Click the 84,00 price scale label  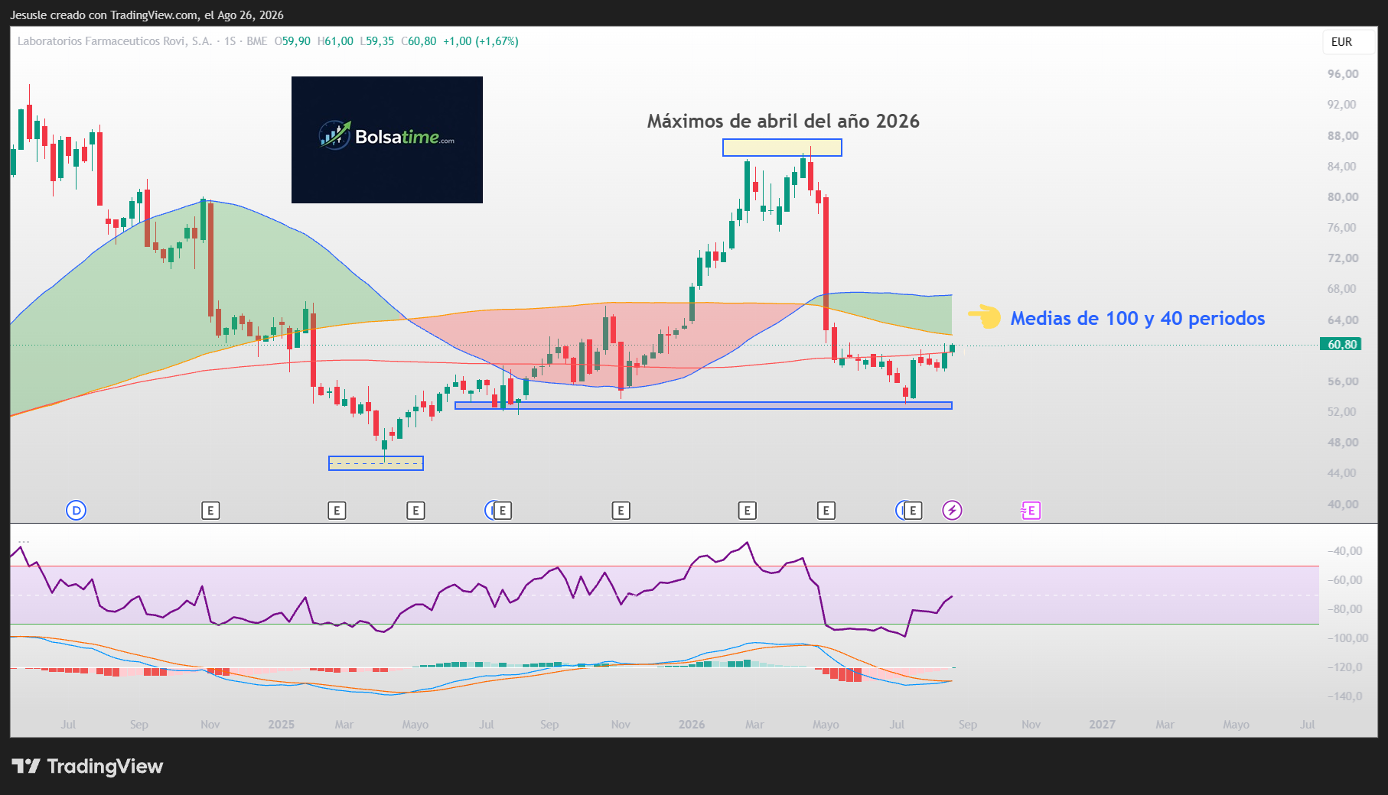pos(1343,167)
